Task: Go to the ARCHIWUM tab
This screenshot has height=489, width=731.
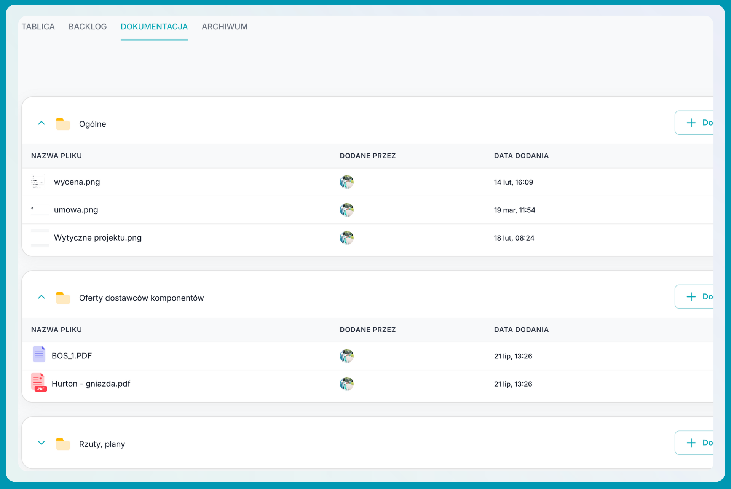Action: (x=225, y=27)
